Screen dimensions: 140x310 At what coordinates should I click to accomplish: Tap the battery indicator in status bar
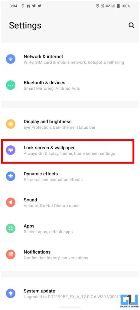click(118, 6)
